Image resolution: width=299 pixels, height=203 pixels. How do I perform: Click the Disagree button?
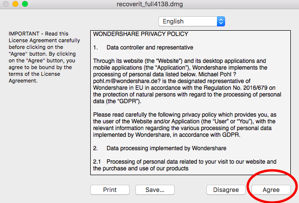(226, 190)
